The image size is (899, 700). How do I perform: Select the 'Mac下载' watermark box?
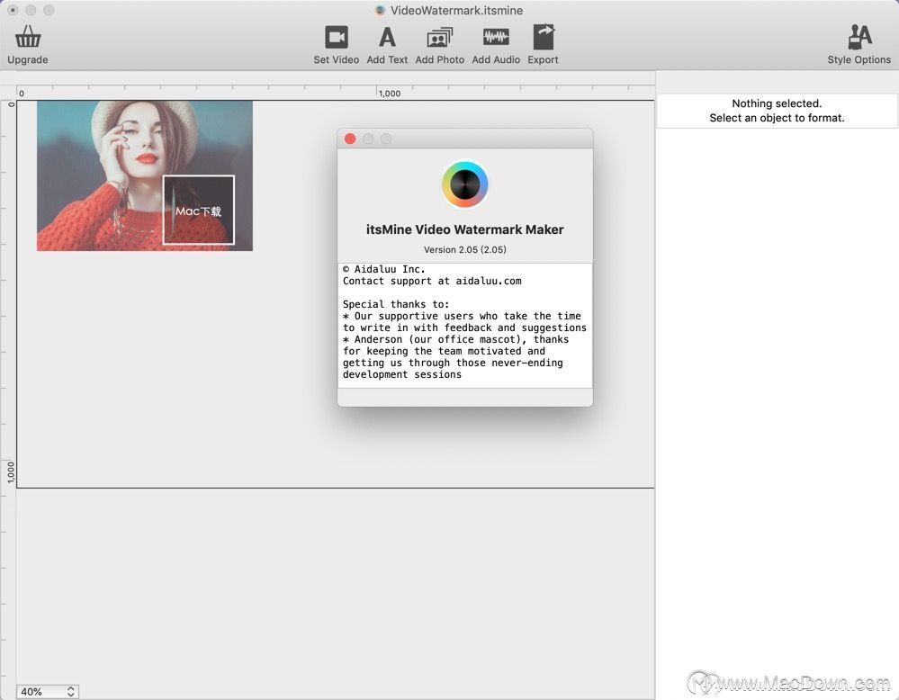[x=198, y=210]
